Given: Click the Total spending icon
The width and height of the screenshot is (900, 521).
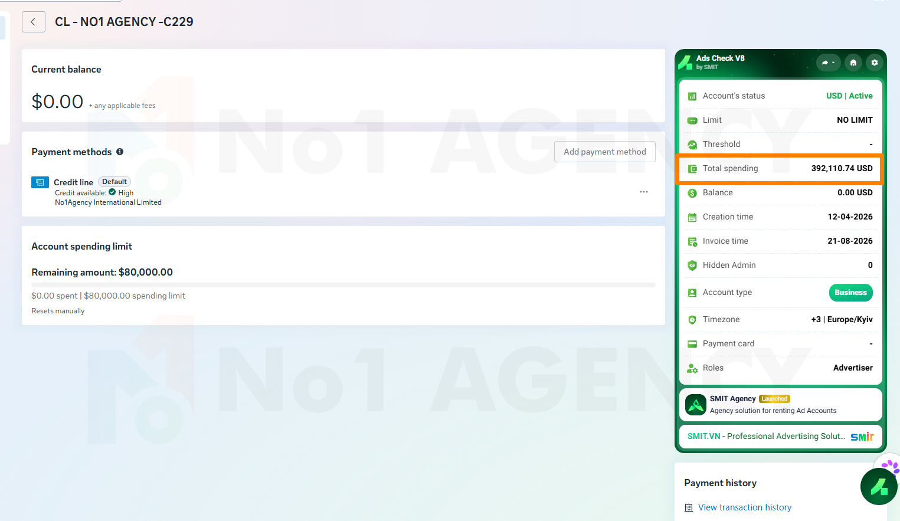Looking at the screenshot, I should tap(692, 169).
